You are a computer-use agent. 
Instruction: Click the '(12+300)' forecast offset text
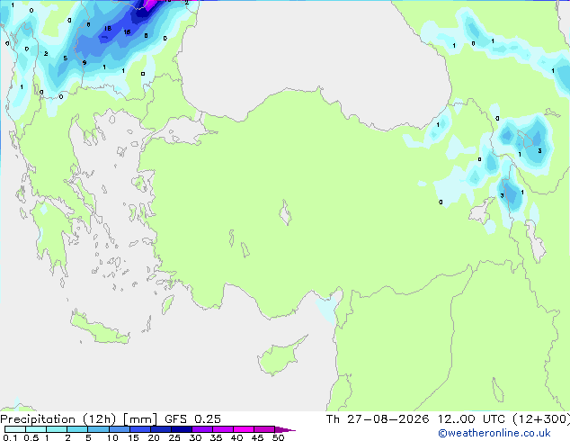coord(541,419)
